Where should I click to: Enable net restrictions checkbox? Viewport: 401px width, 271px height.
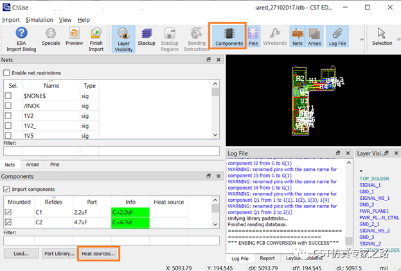click(6, 73)
